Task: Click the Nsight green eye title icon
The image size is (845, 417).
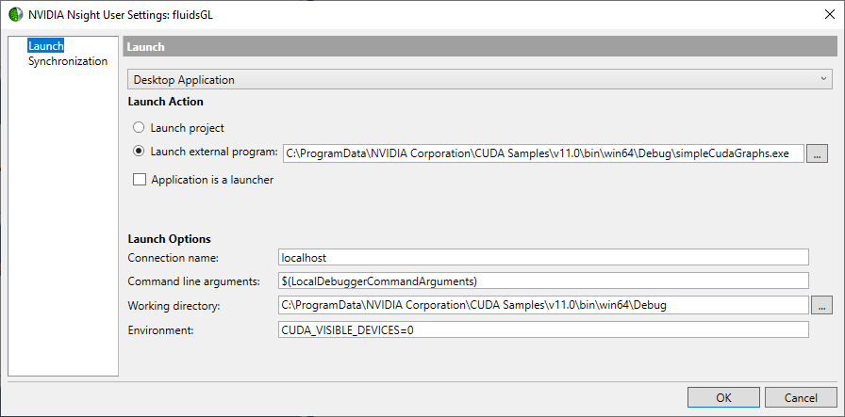Action: 16,14
